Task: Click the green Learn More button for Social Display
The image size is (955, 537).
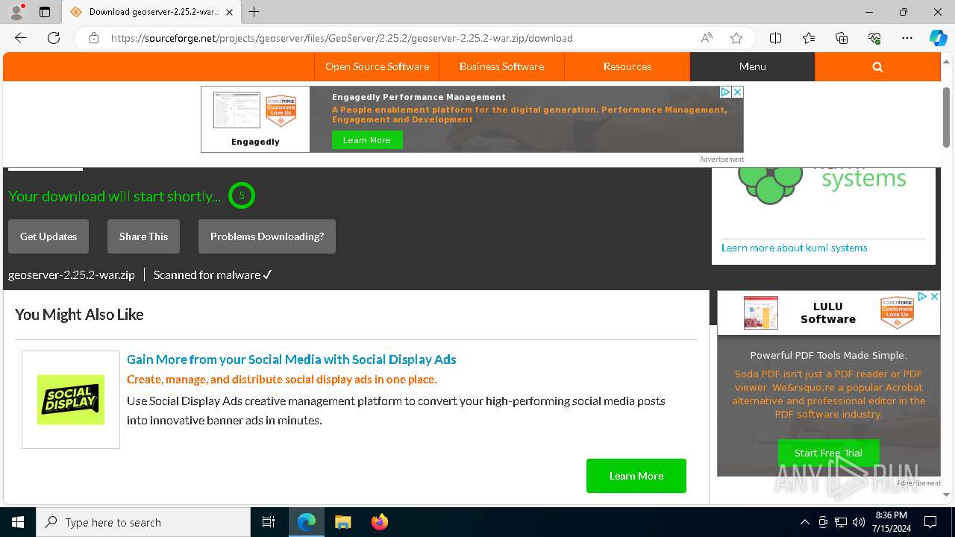Action: (x=636, y=476)
